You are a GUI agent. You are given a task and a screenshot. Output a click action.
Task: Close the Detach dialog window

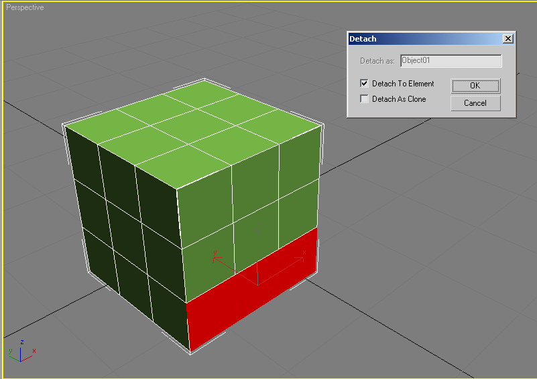pyautogui.click(x=508, y=39)
